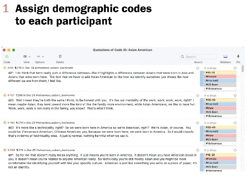Click the Pin icon in toolbar
Viewport: 247px width, 193px height.
(x=238, y=56)
